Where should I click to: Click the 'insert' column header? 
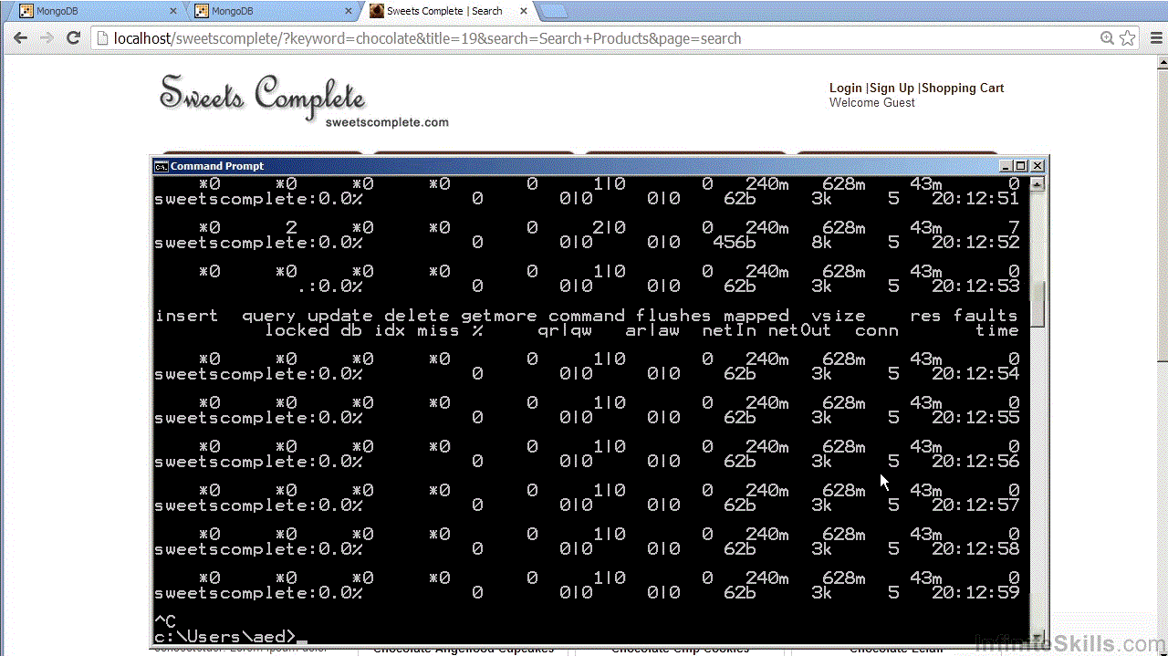click(x=186, y=316)
